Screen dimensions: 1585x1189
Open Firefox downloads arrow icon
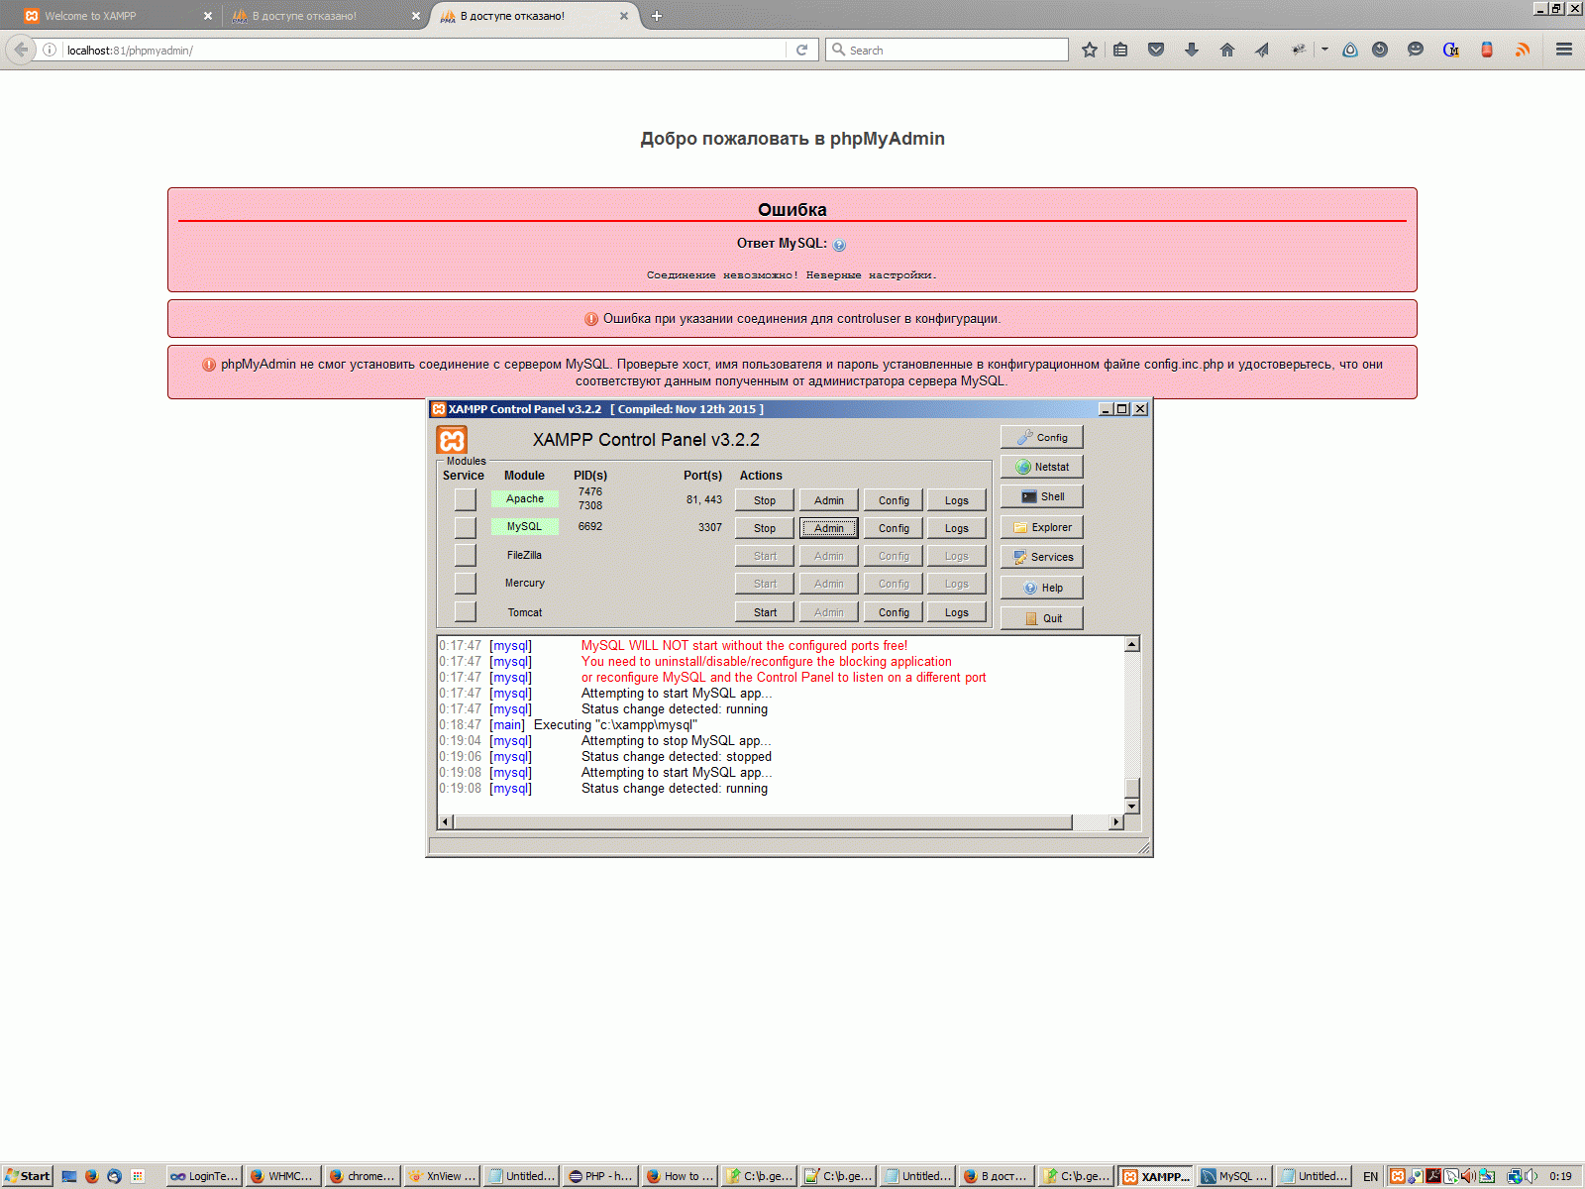coord(1192,50)
